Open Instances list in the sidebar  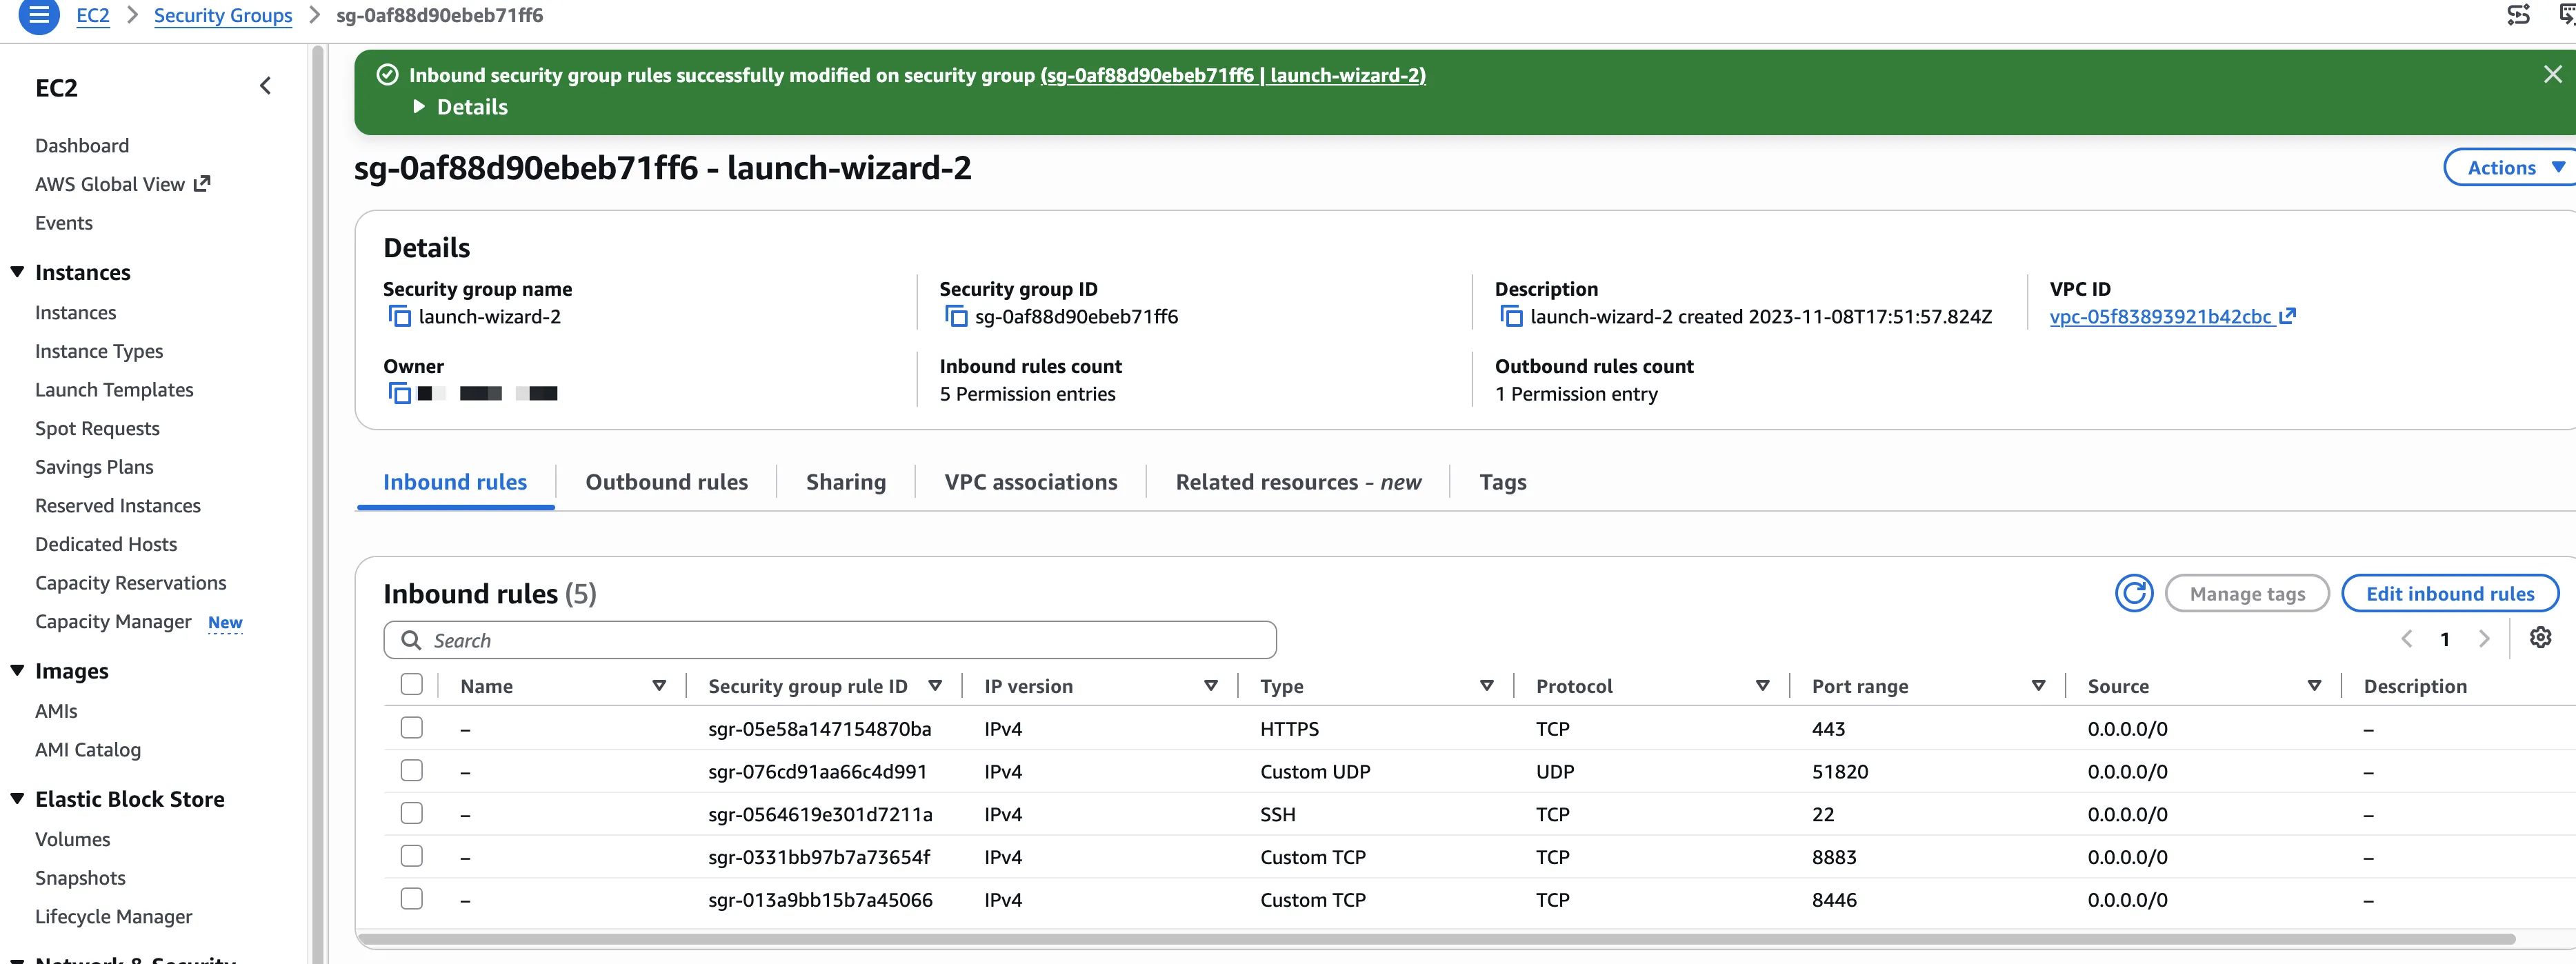coord(76,313)
